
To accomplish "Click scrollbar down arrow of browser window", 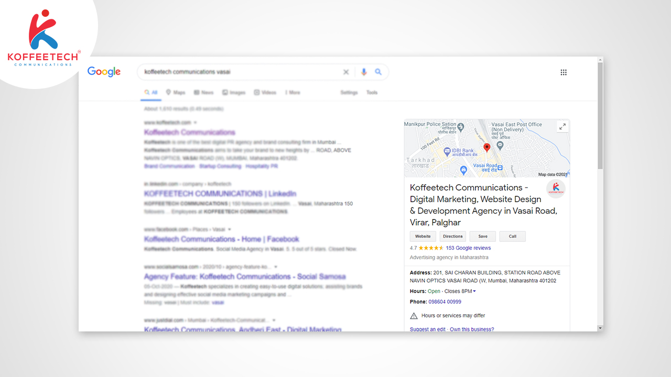I will click(600, 328).
